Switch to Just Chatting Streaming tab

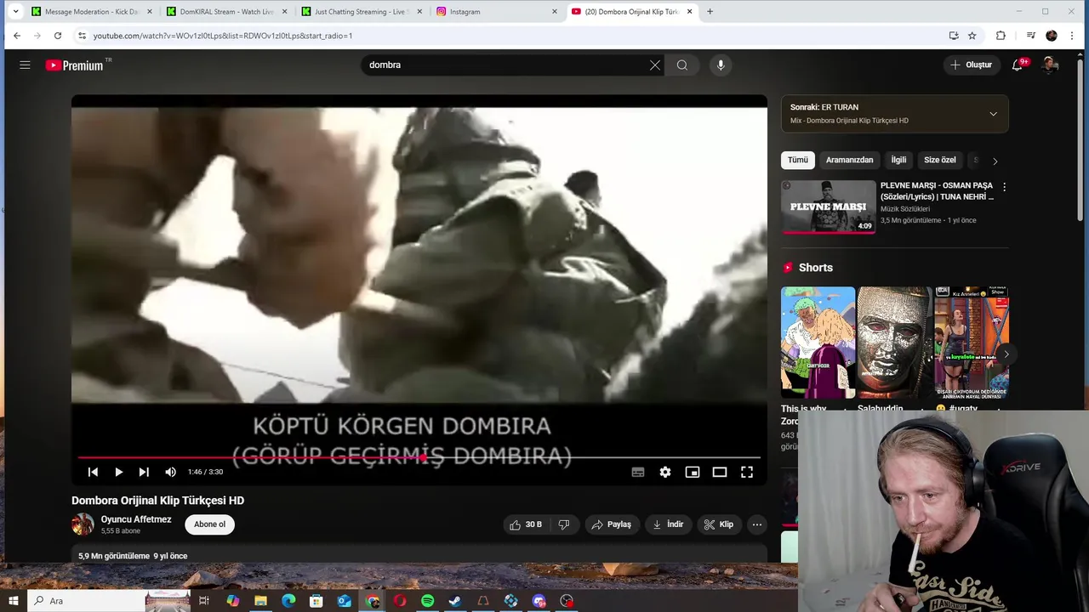(x=362, y=12)
